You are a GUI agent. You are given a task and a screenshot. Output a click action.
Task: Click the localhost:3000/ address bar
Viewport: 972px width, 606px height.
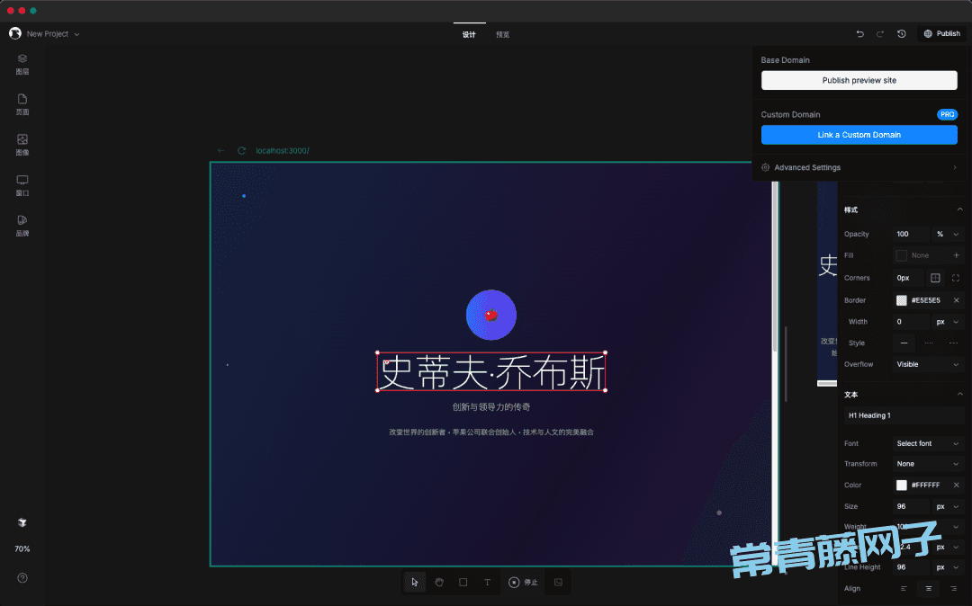pos(283,150)
